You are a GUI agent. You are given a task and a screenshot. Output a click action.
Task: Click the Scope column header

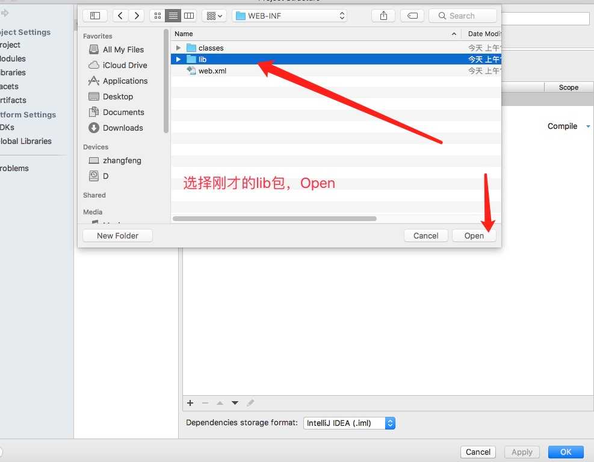pos(569,87)
